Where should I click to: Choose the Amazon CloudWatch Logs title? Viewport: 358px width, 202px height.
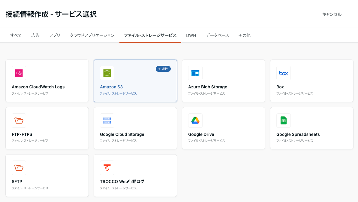(38, 87)
